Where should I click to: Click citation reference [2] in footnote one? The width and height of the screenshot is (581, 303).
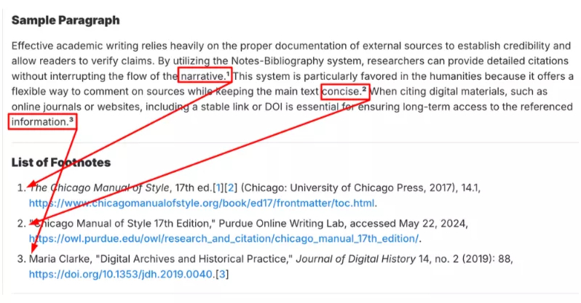pyautogui.click(x=231, y=188)
